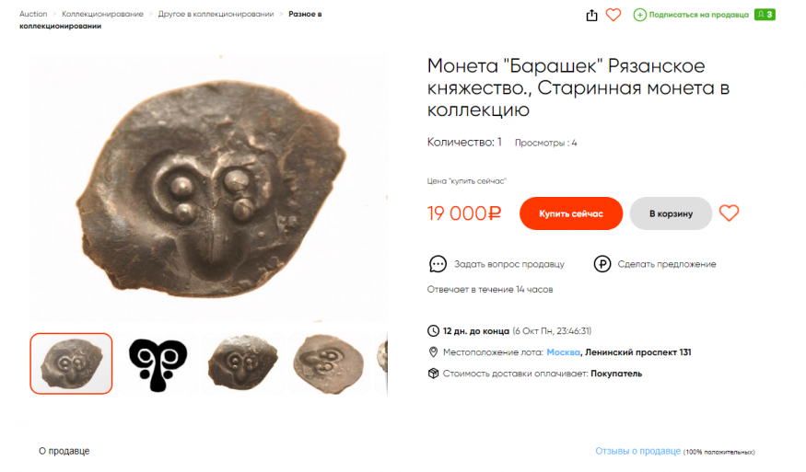
Task: Open "Другое в коллекционировании" breadcrumb
Action: click(x=216, y=14)
